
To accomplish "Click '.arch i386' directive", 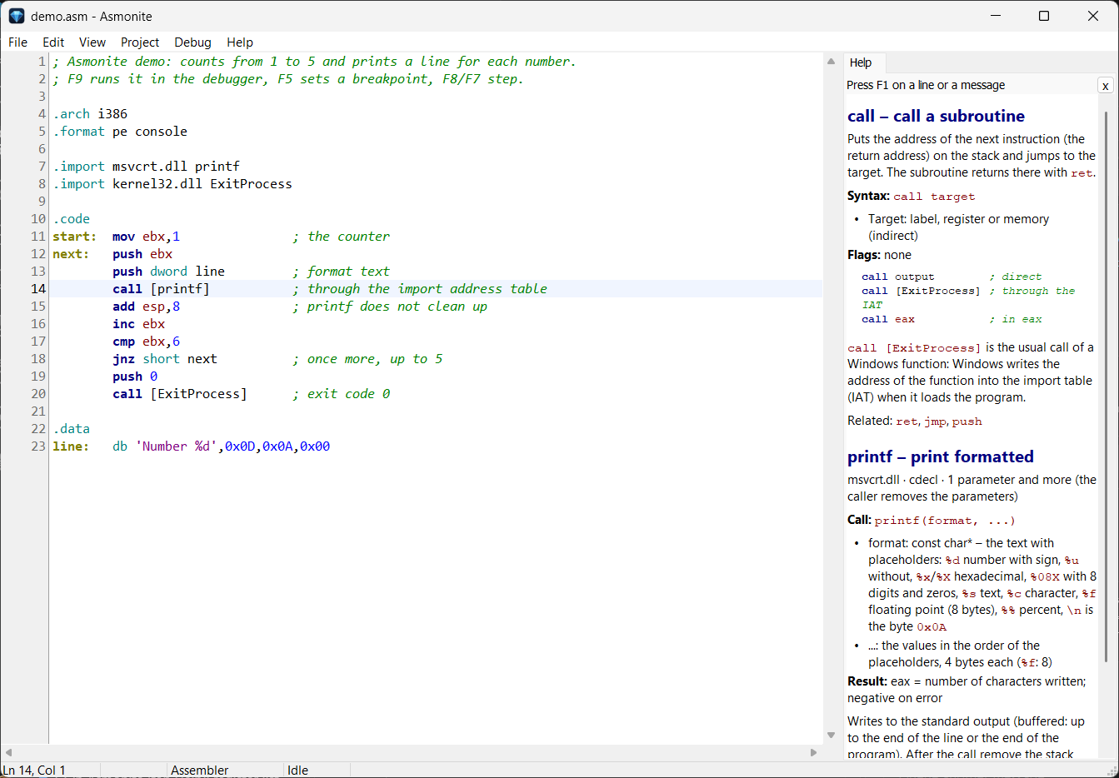I will click(x=90, y=114).
